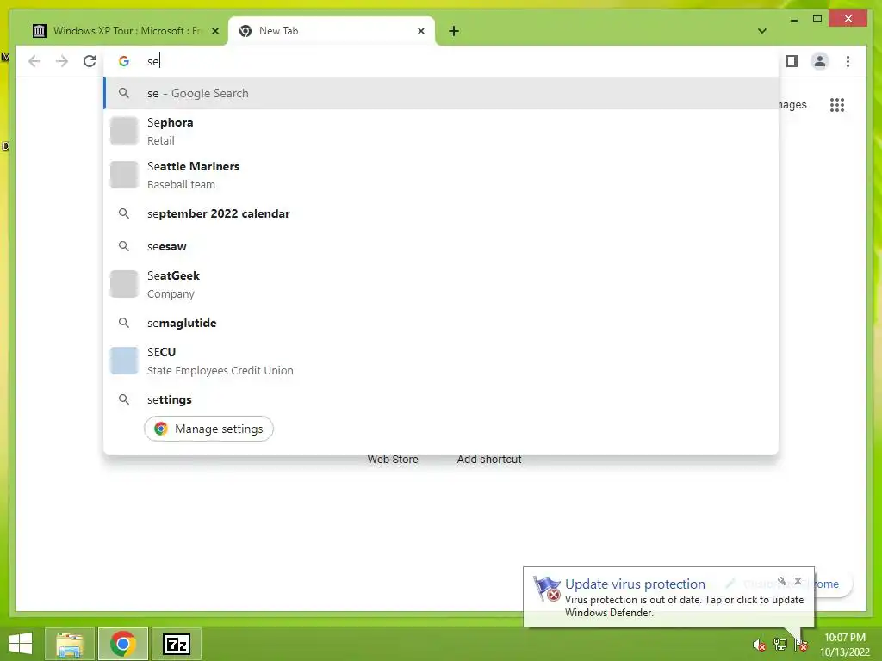882x661 pixels.
Task: Click the Action Center tray flag
Action: click(x=800, y=645)
